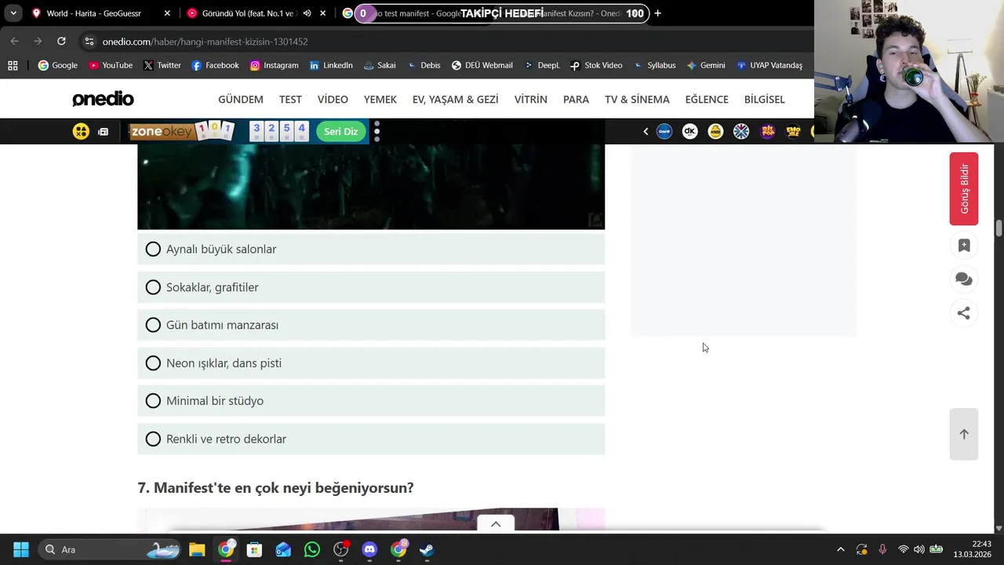The width and height of the screenshot is (1004, 565).
Task: Open the EV, YAŞAM & GEZİ menu item
Action: coord(456,99)
